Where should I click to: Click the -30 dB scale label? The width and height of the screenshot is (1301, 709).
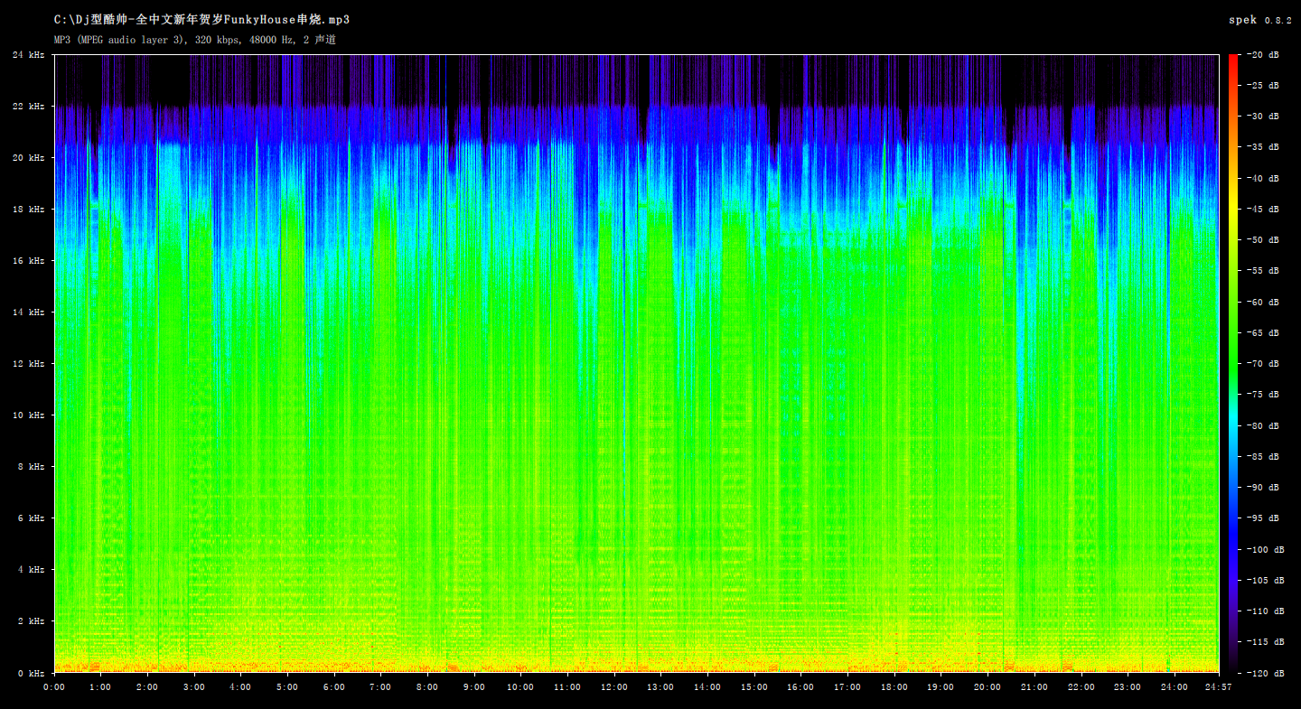point(1262,117)
